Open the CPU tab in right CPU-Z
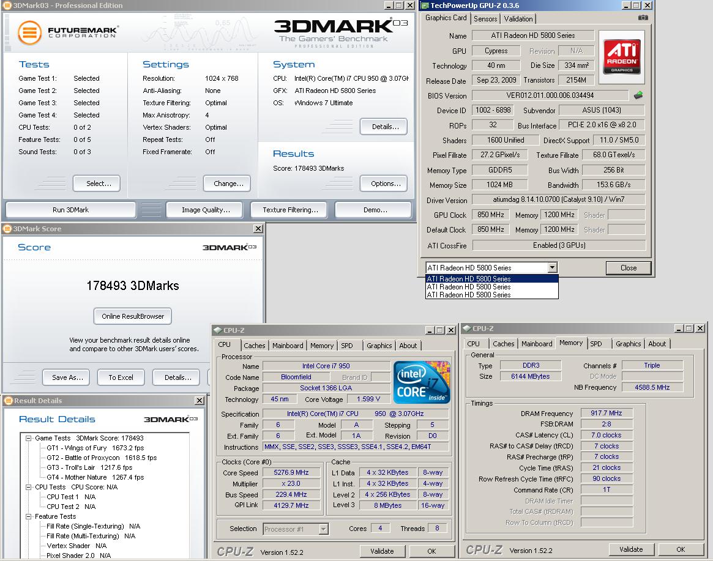Image resolution: width=713 pixels, height=561 pixels. [473, 344]
